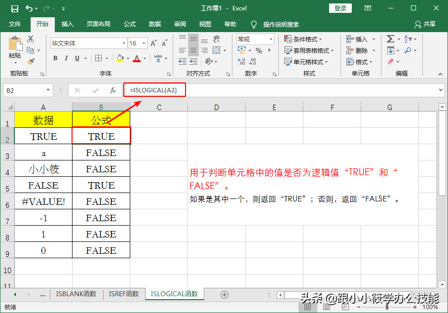Decrease font size with small A
The image size is (448, 313).
164,43
